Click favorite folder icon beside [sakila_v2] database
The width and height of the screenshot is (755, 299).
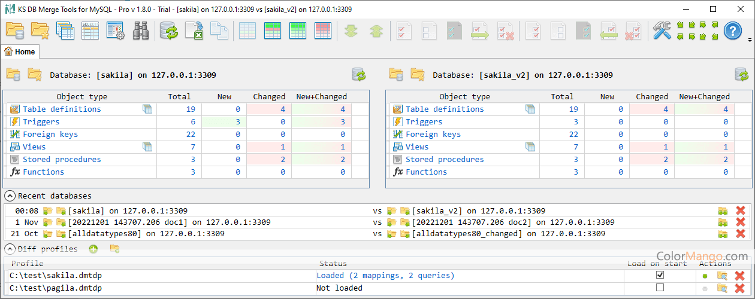pos(418,75)
